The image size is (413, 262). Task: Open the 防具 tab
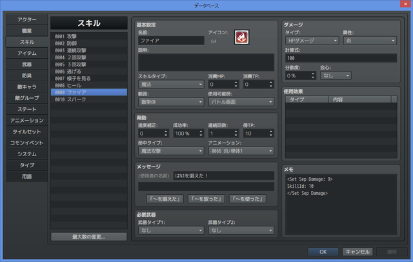[27, 76]
